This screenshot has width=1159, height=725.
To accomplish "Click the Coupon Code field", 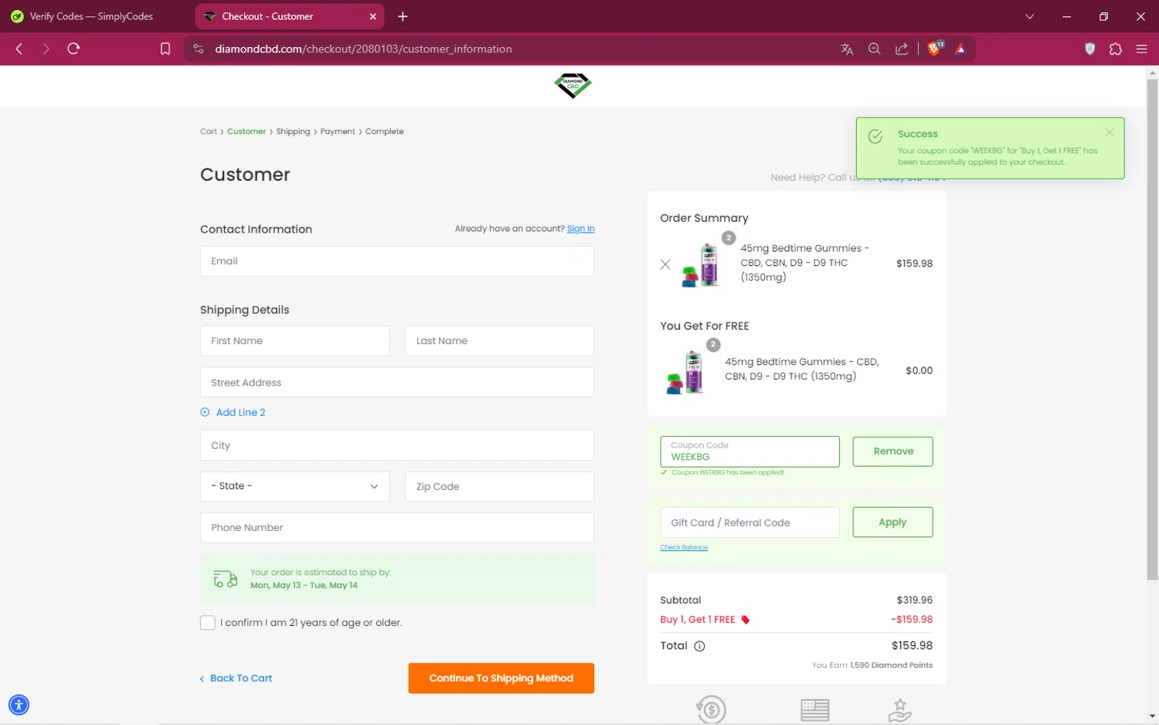I will 749,451.
